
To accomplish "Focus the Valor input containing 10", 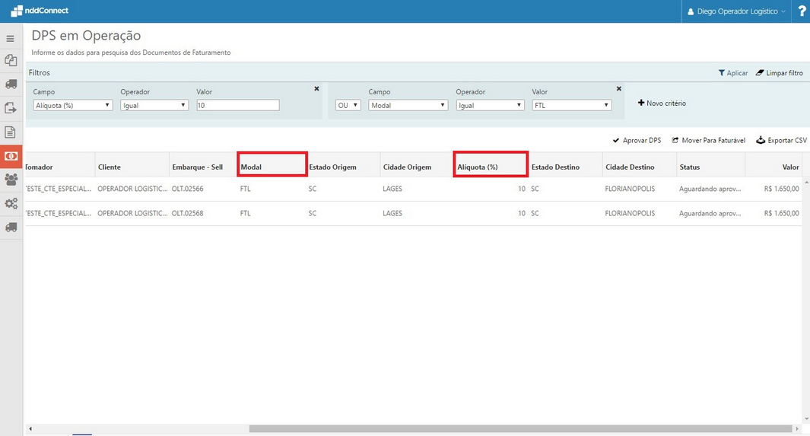I will pyautogui.click(x=237, y=106).
